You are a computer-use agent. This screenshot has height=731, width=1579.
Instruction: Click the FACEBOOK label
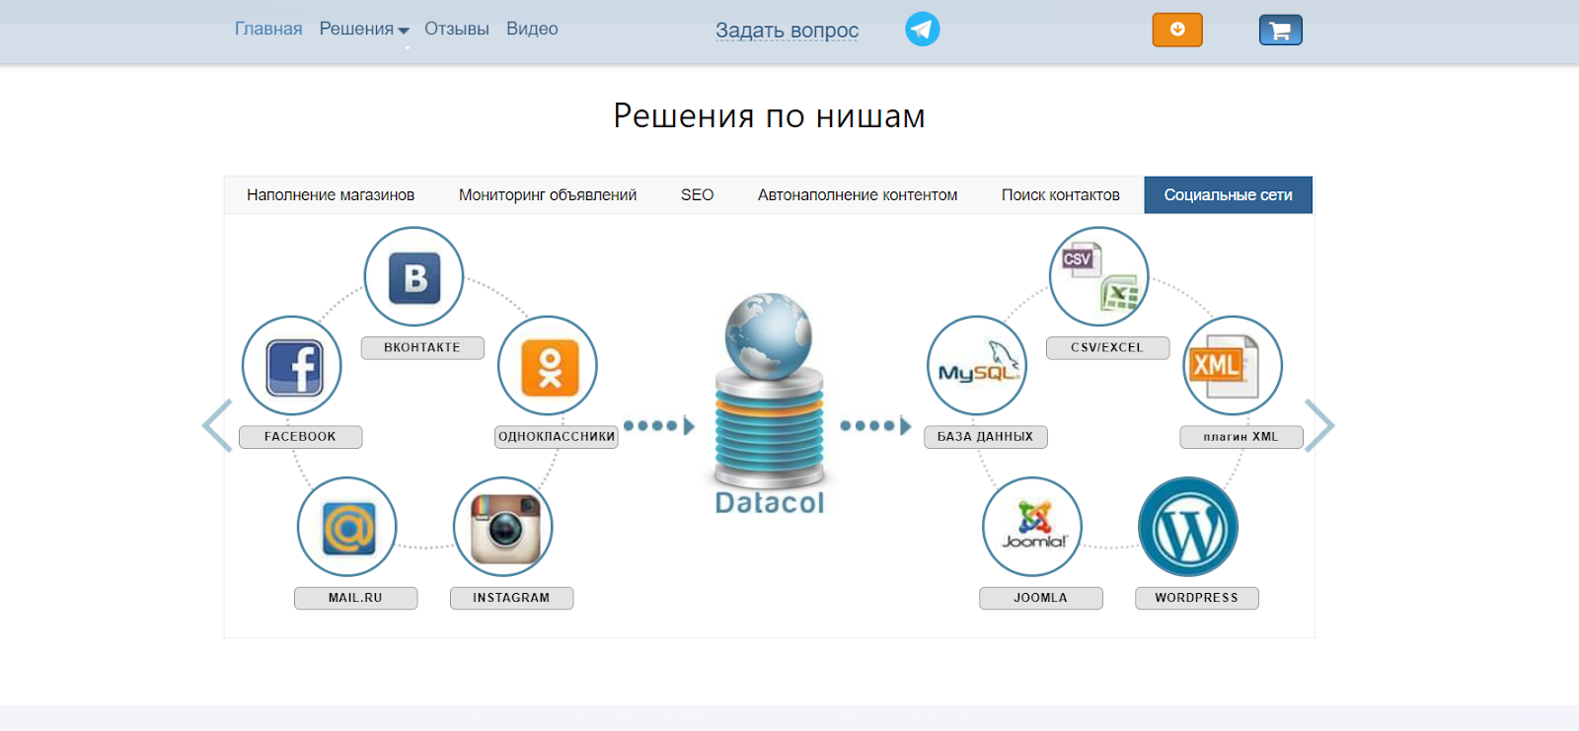point(301,437)
